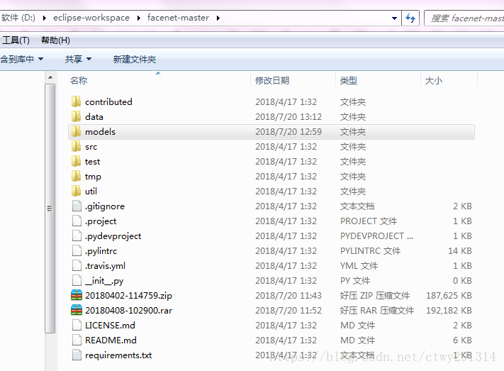This screenshot has height=371, width=504.
Task: Click the 软件 (D:) breadcrumb
Action: click(x=18, y=18)
